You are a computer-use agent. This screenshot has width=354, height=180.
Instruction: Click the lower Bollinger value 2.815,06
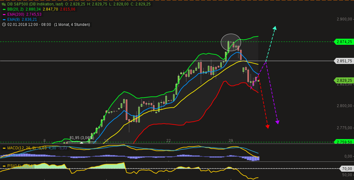68,9
